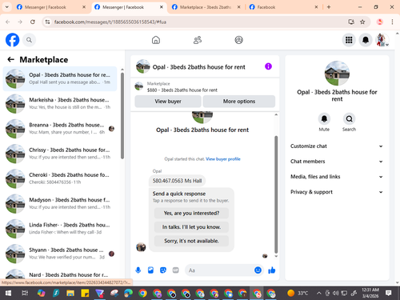Expand the Privacy & support section
400x300 pixels.
(337, 192)
